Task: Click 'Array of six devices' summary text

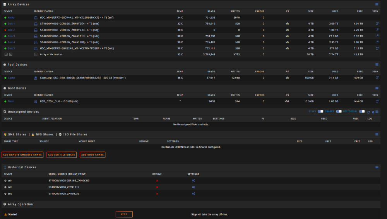Action: pyautogui.click(x=51, y=55)
